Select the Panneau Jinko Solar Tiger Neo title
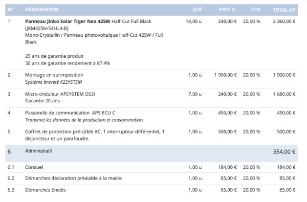This screenshot has height=202, width=307. 67,22
